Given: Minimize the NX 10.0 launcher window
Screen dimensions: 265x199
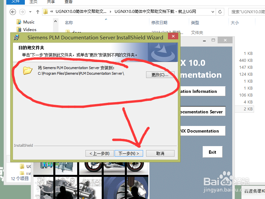Looking at the screenshot, I should [x=204, y=40].
